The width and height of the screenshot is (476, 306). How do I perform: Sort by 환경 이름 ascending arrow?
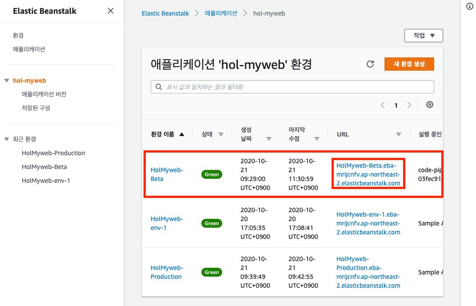[181, 134]
